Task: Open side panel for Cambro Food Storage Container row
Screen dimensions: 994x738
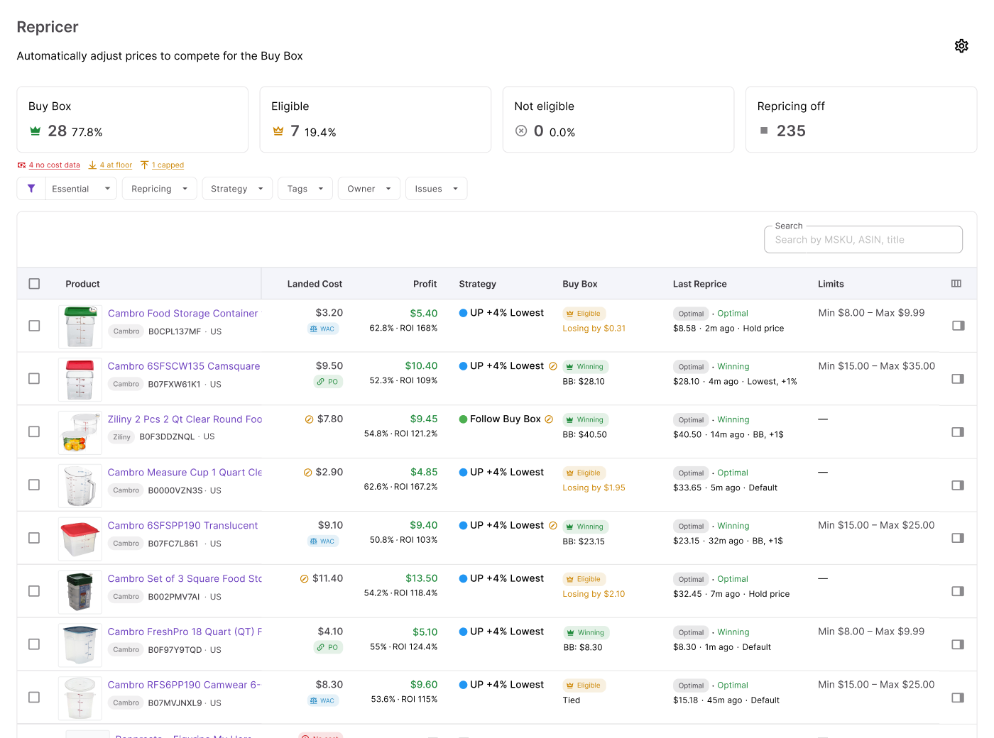Action: (958, 326)
